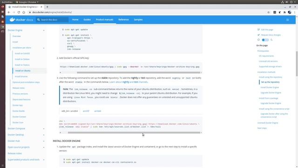Viewport: 298px width, 168px height.
Task: Expand the Docker Hub section arrow
Action: [x=44, y=141]
